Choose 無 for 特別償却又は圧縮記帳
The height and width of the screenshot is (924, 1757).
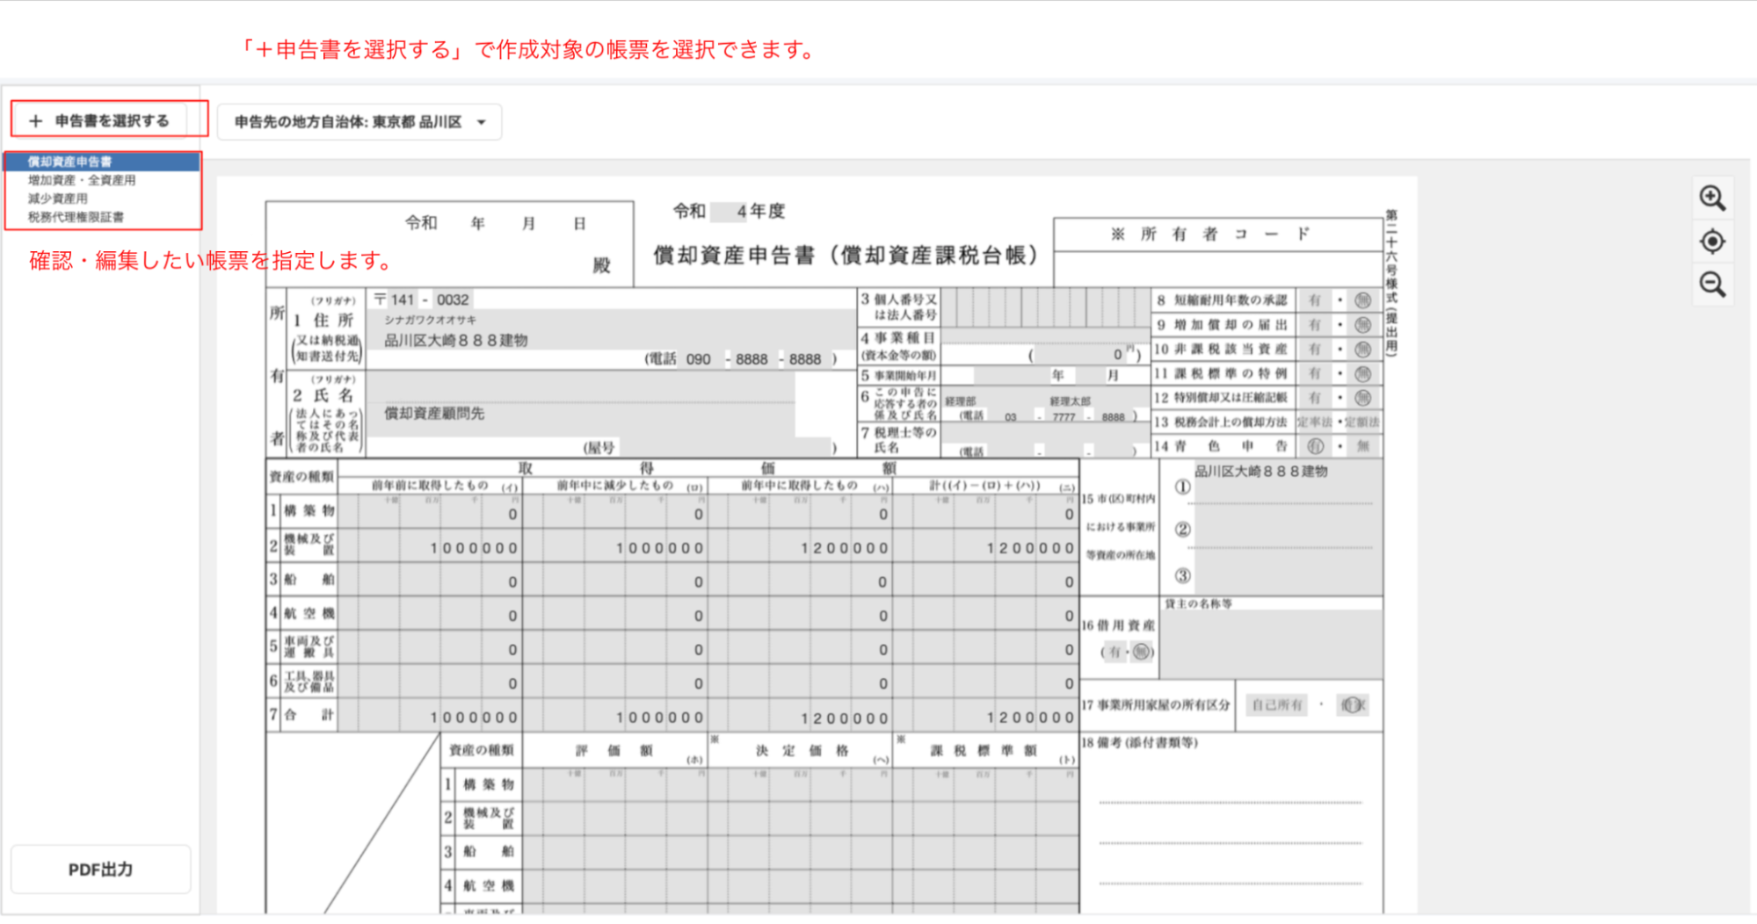coord(1362,398)
